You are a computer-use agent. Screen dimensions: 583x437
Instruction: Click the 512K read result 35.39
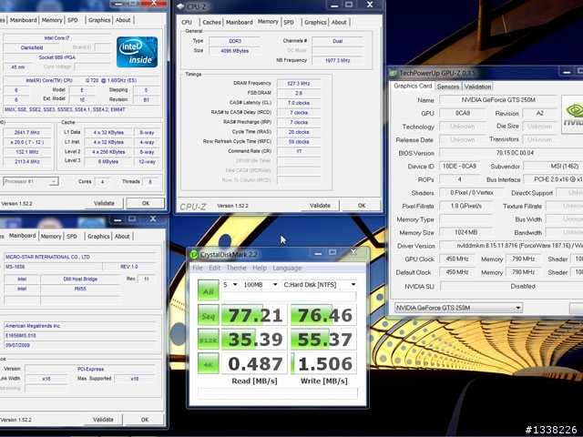pyautogui.click(x=254, y=340)
